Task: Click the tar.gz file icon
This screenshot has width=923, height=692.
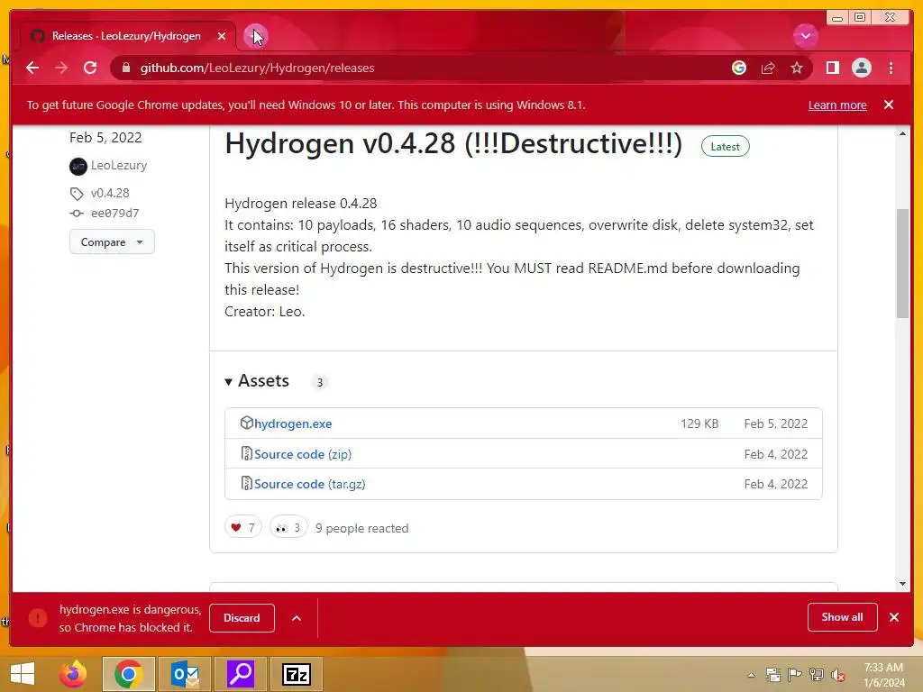Action: (247, 483)
